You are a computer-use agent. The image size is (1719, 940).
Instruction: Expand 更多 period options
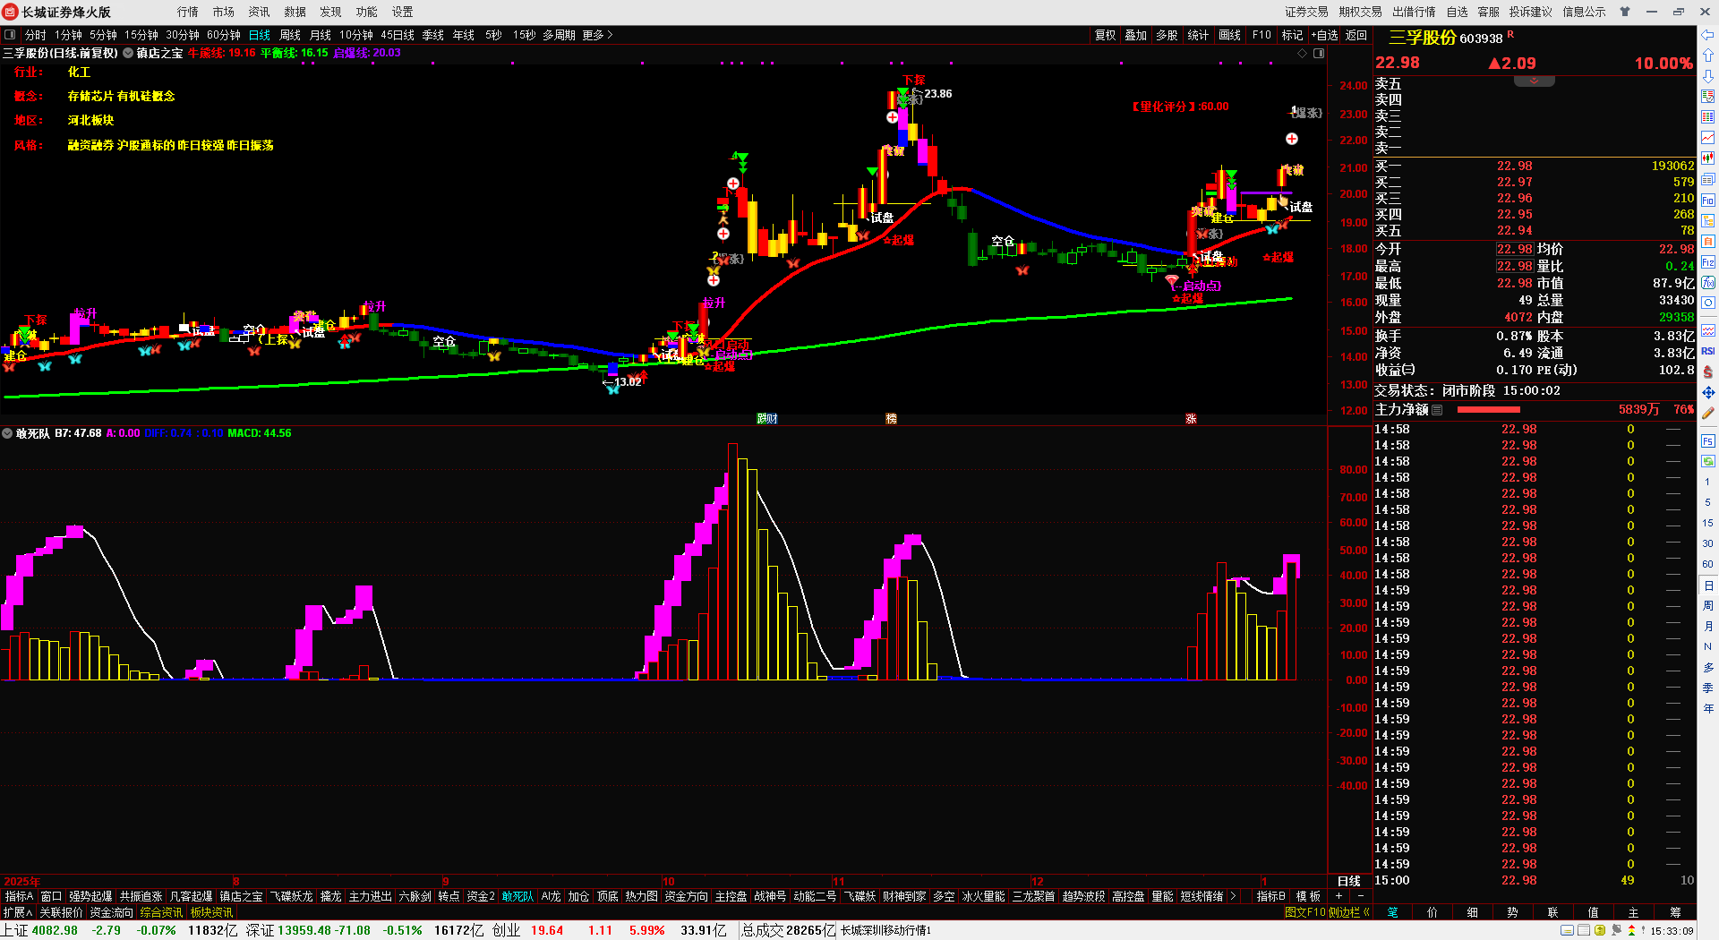click(x=597, y=35)
